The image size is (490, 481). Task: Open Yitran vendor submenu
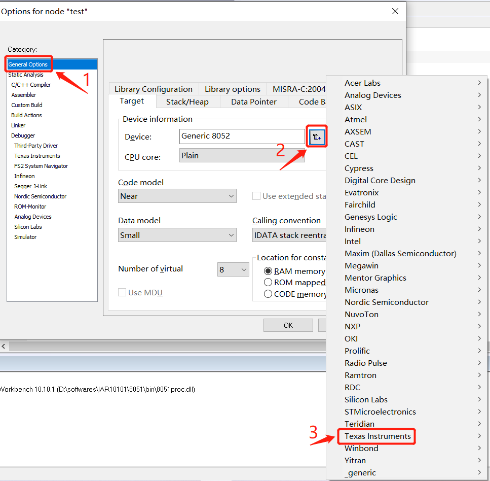[x=406, y=460]
